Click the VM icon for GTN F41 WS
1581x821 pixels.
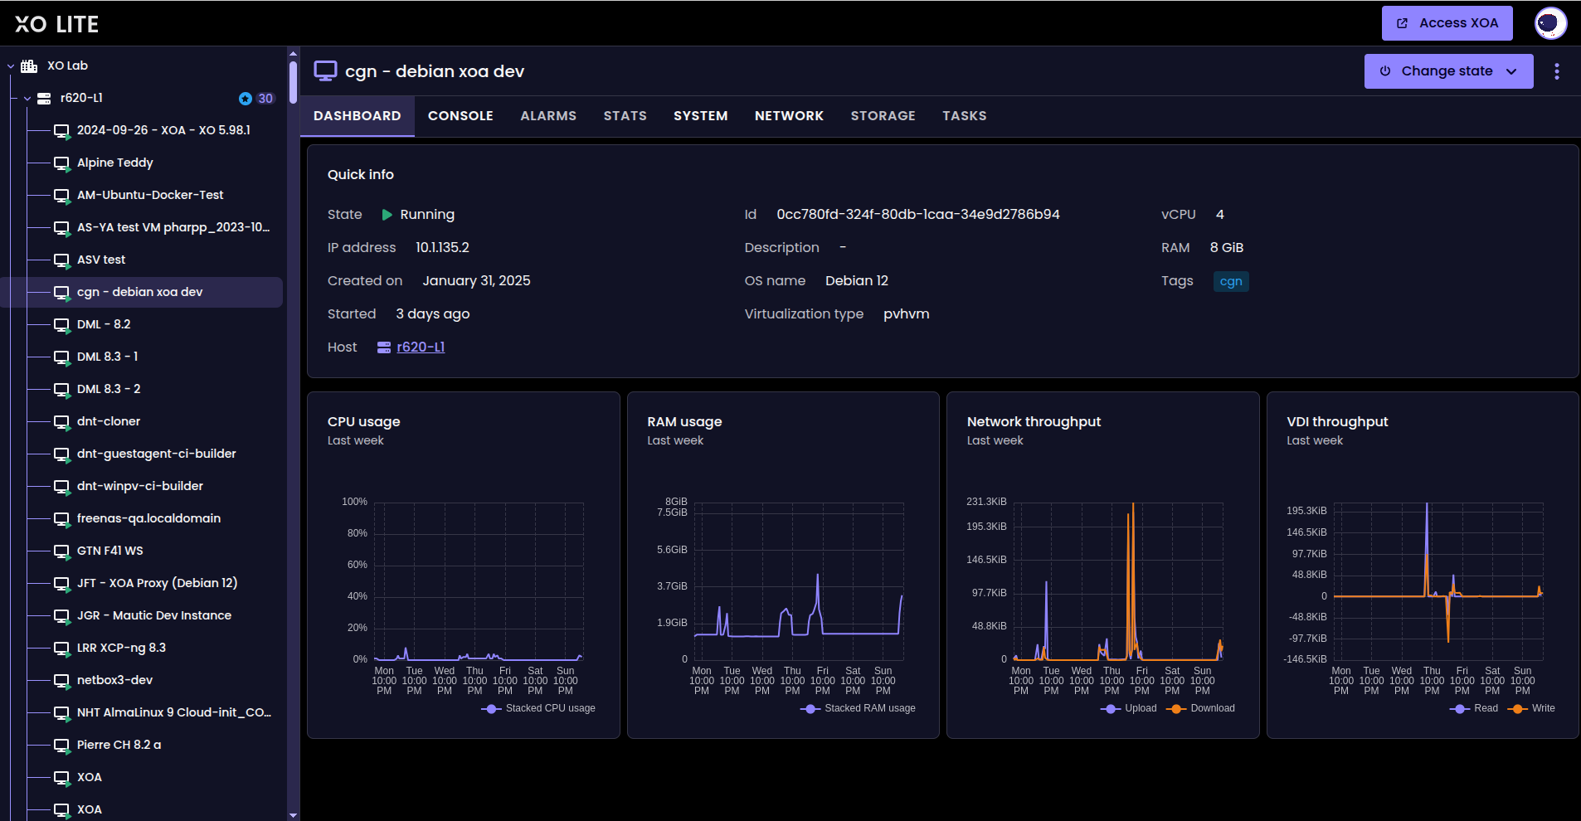(x=61, y=551)
